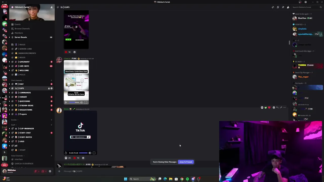Add channel to Chat channels category
The image size is (324, 182).
point(51,80)
